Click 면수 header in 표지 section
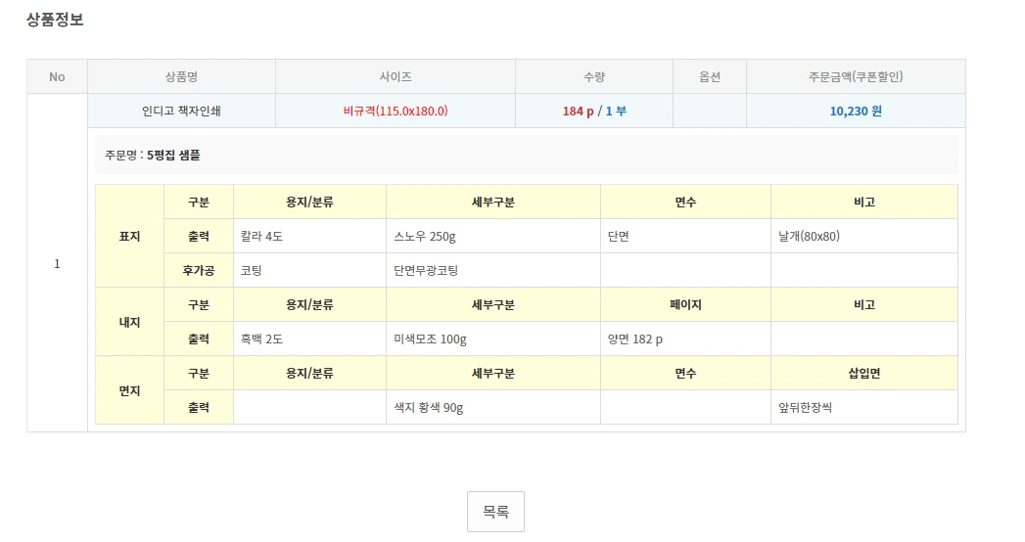This screenshot has height=542, width=1025. click(x=685, y=202)
